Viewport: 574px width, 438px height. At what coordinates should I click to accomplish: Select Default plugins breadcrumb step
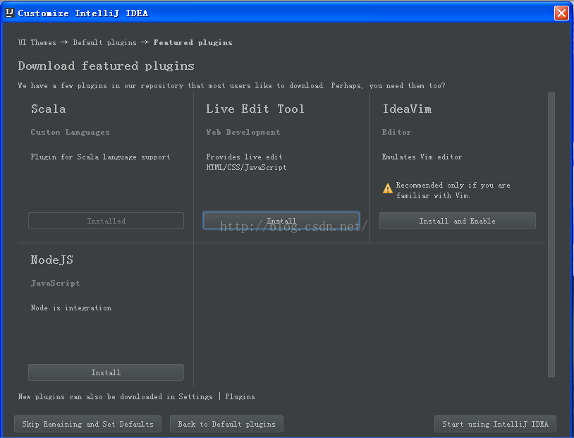point(104,42)
